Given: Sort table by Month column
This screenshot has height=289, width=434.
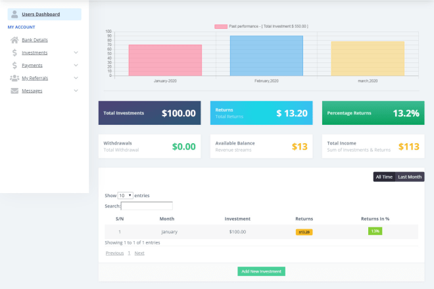Looking at the screenshot, I should (167, 219).
